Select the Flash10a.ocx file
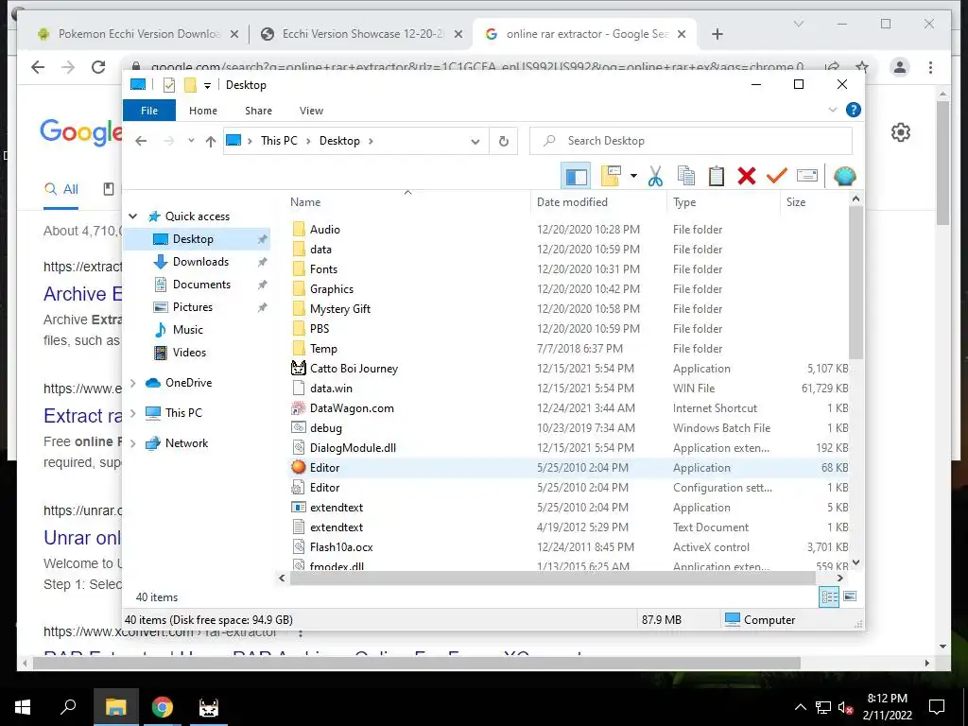The image size is (968, 726). [341, 547]
